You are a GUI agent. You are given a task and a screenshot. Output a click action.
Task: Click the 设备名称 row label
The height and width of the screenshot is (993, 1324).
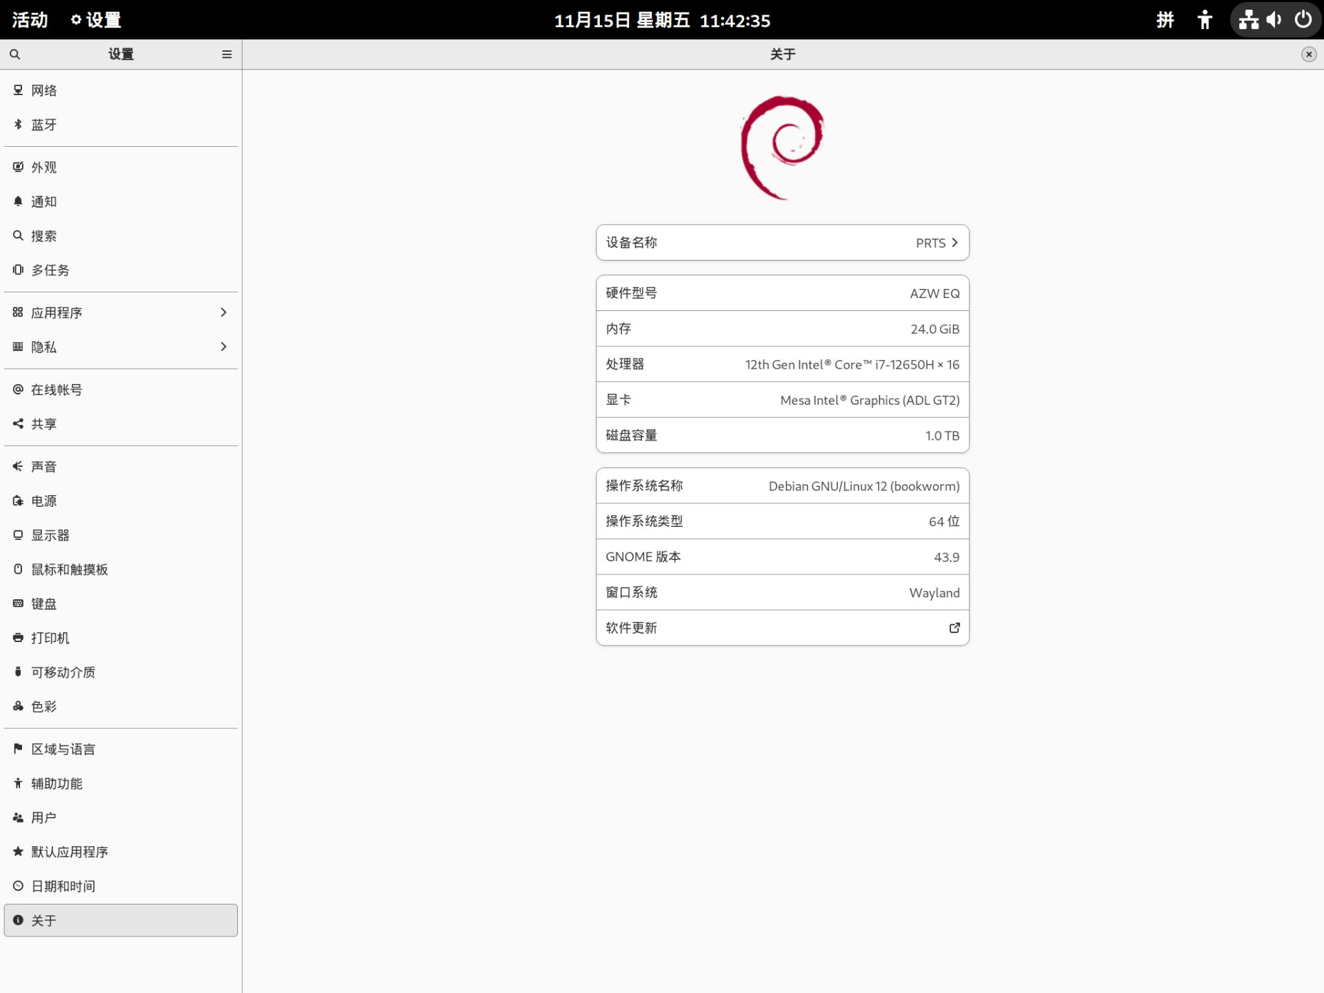tap(631, 243)
